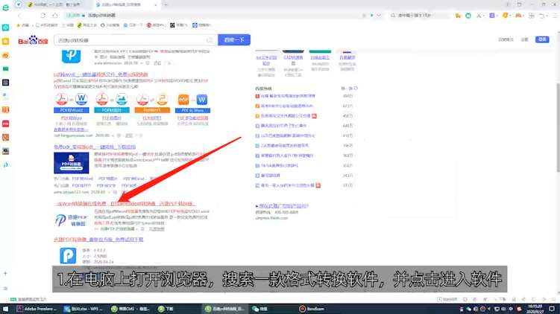Image resolution: width=560 pixels, height=314 pixels.
Task: Open the favorites star bookmark bar item
Action: point(23,25)
